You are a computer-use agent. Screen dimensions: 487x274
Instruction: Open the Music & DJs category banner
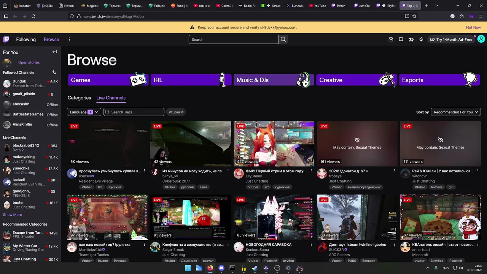pos(274,80)
